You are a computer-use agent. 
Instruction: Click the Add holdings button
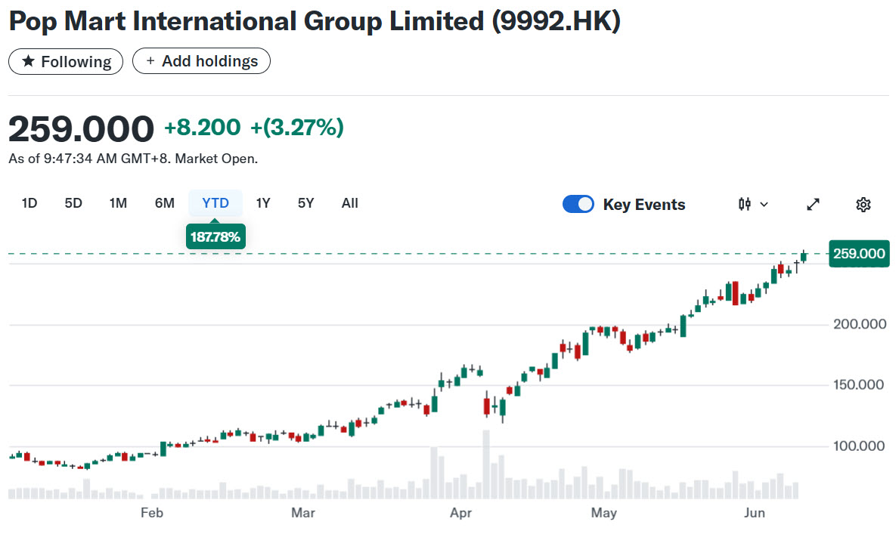click(201, 61)
